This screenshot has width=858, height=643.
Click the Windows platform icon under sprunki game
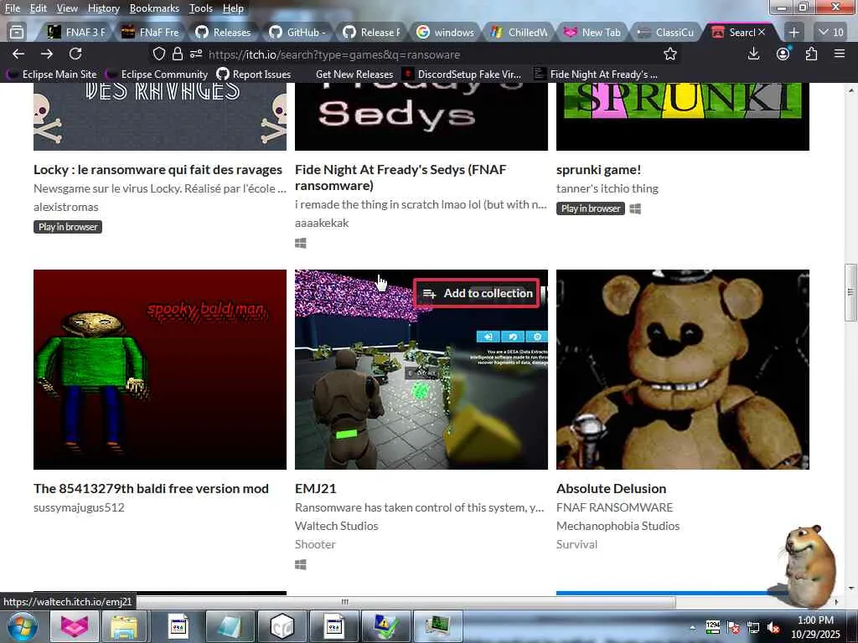pos(635,208)
